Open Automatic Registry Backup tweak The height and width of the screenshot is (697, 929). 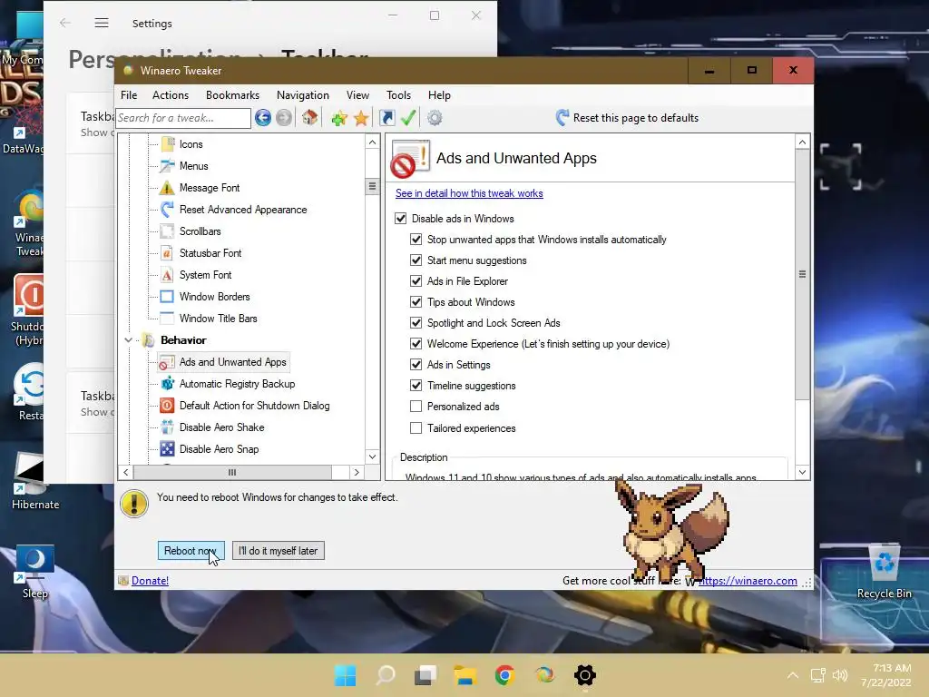pos(237,384)
